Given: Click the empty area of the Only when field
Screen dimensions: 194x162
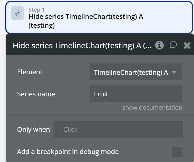Looking at the screenshot, I should (133, 129).
